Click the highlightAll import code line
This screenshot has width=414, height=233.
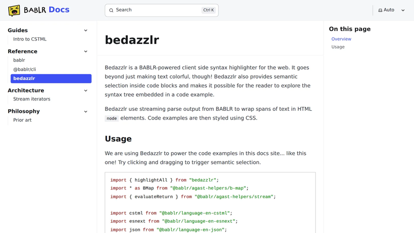tap(165, 180)
